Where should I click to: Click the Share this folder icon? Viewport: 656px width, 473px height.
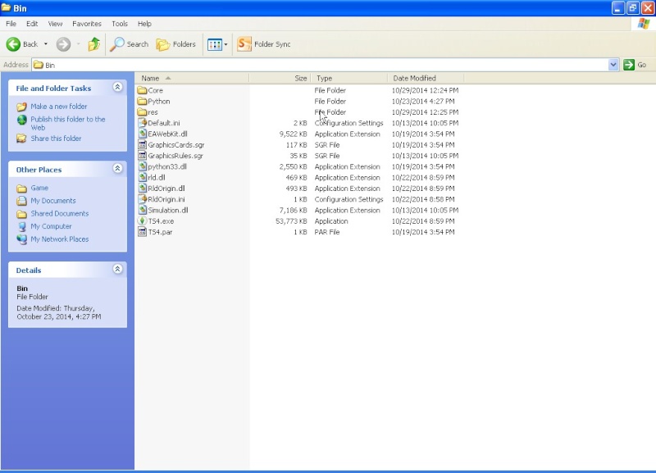22,139
